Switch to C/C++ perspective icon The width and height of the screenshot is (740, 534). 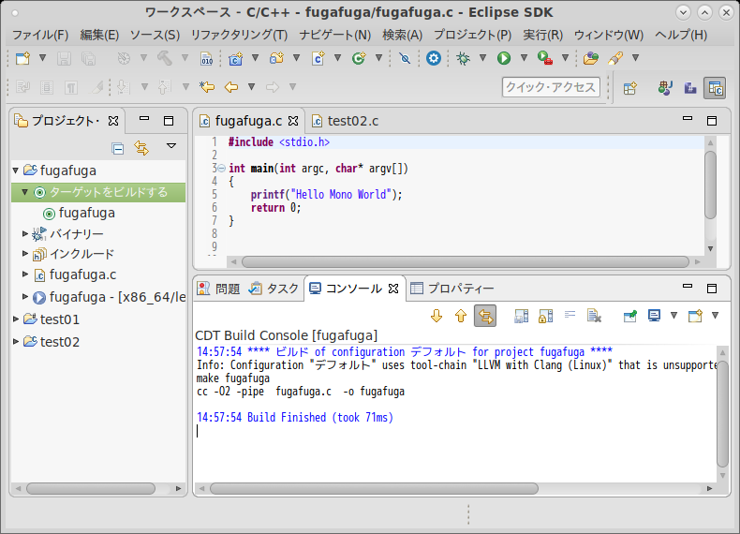(715, 88)
